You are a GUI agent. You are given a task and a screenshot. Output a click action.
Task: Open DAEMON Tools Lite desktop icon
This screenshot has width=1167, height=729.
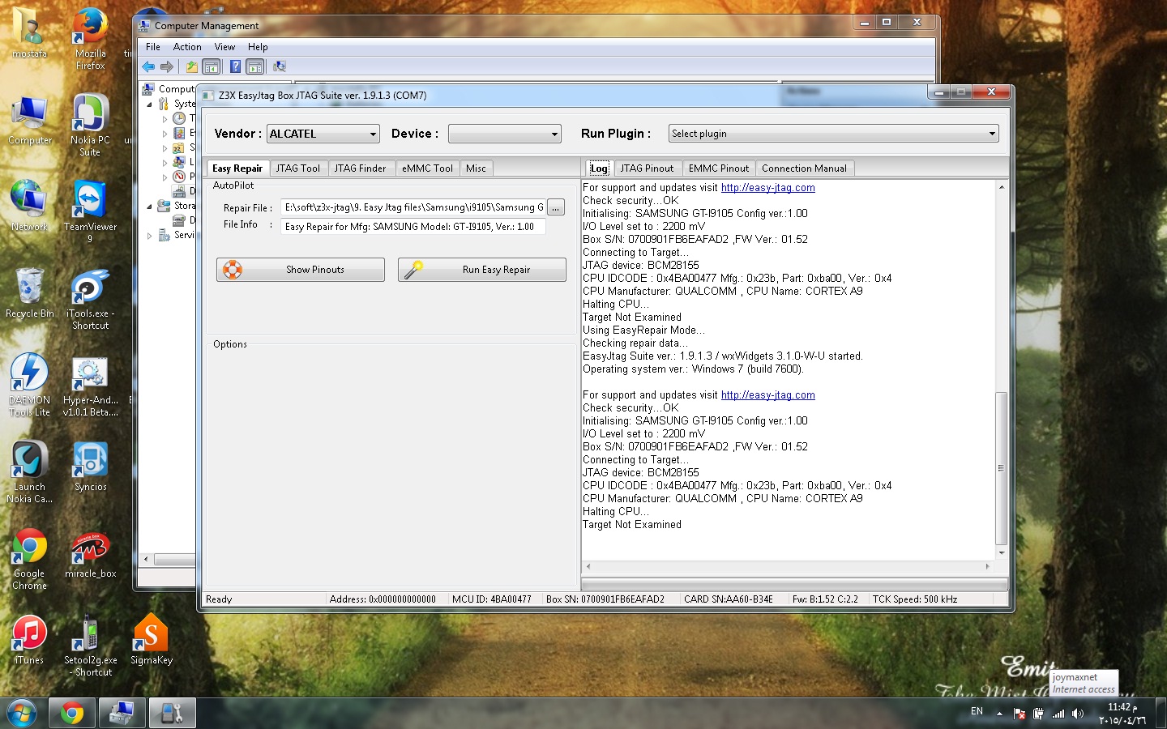click(x=30, y=385)
